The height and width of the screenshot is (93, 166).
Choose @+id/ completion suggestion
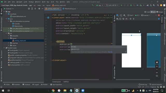click(x=99, y=47)
